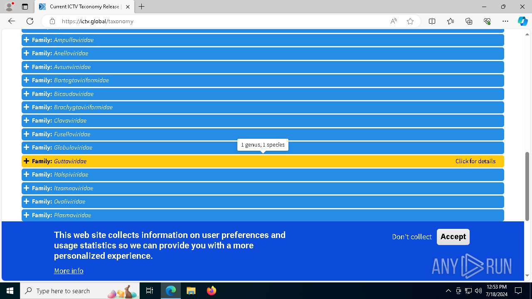
Task: Open clock and calendar flyout
Action: (496, 291)
